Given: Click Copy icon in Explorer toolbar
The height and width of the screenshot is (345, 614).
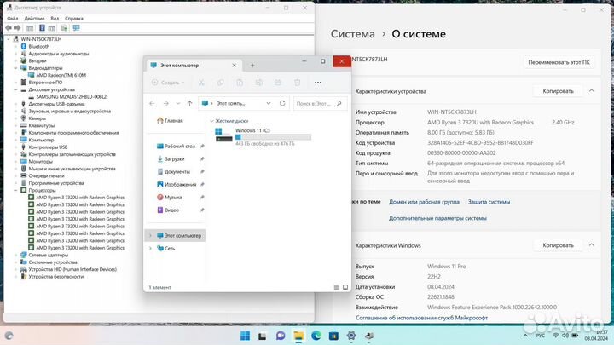Looking at the screenshot, I should (221, 83).
